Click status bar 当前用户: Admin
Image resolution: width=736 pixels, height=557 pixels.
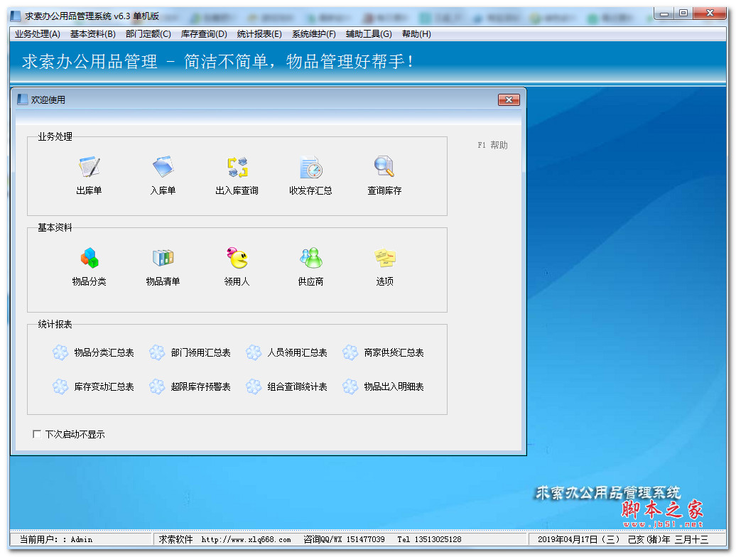(x=56, y=540)
